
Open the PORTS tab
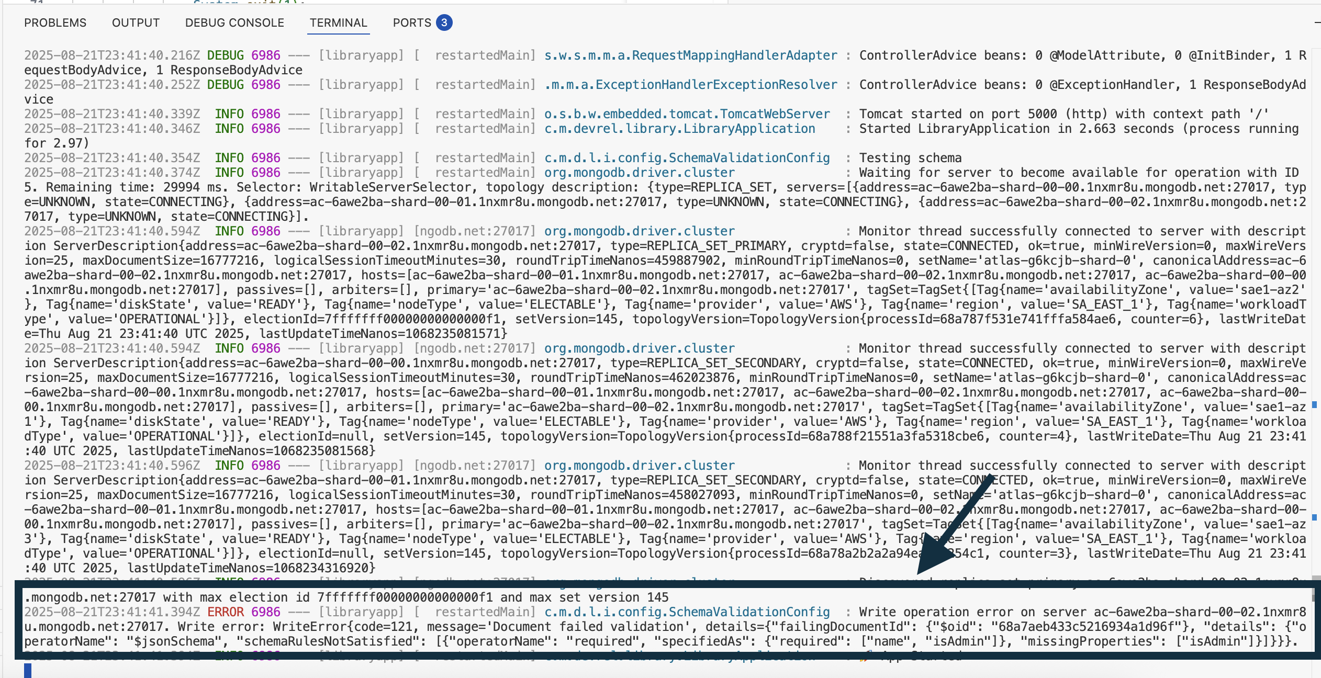point(412,23)
